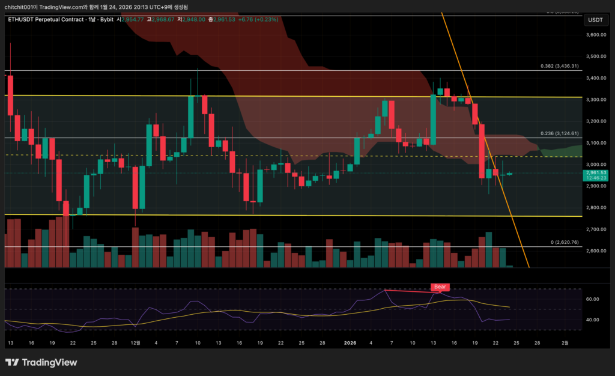Image resolution: width=615 pixels, height=376 pixels.
Task: Click the TradingView logo icon
Action: coord(11,362)
